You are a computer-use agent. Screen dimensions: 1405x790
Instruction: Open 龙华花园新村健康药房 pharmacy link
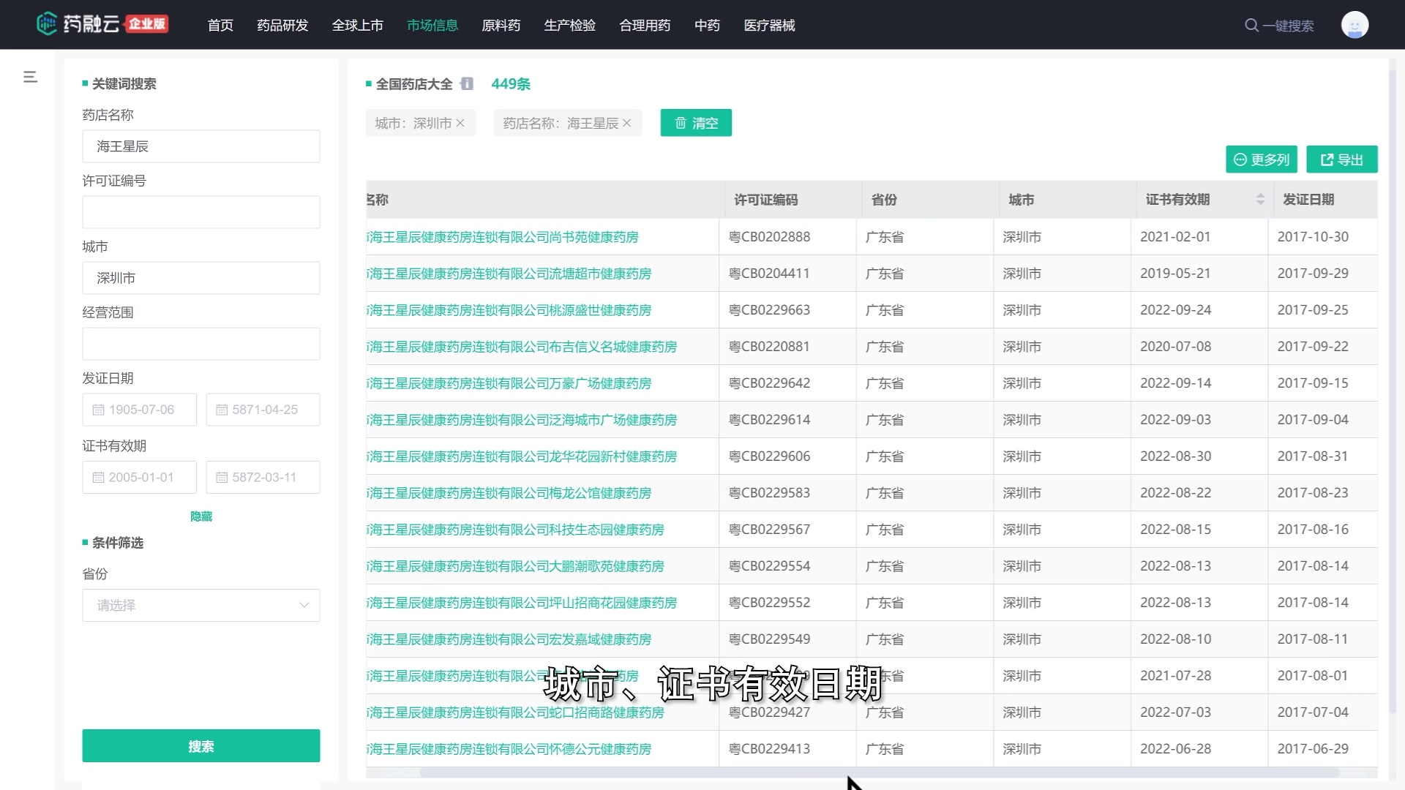(522, 456)
